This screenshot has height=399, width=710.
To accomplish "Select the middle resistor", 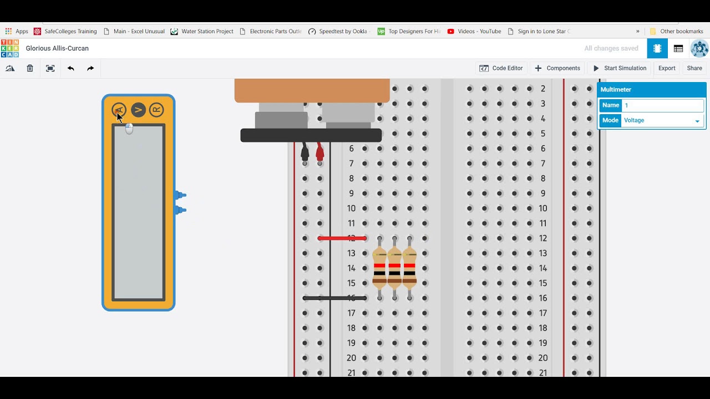I will [394, 268].
